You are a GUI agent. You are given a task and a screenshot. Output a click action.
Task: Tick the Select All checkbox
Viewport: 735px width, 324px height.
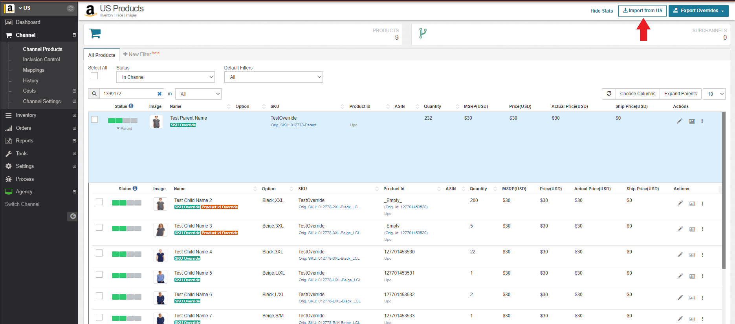point(94,76)
